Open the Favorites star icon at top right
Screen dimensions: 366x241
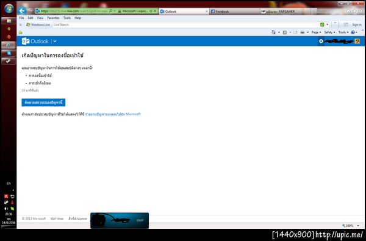pos(355,11)
